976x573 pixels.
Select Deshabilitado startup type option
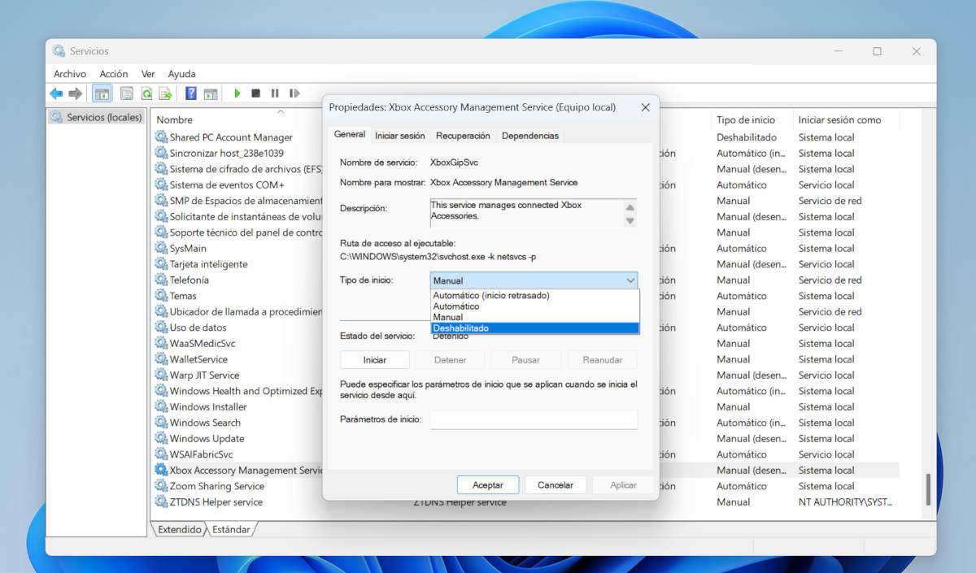click(534, 328)
